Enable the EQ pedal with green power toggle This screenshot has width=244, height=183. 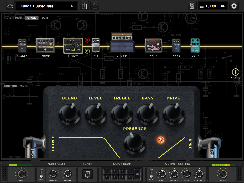[x=88, y=51]
